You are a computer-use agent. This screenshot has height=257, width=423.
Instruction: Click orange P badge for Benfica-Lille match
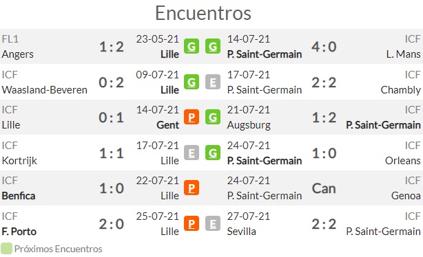192,188
